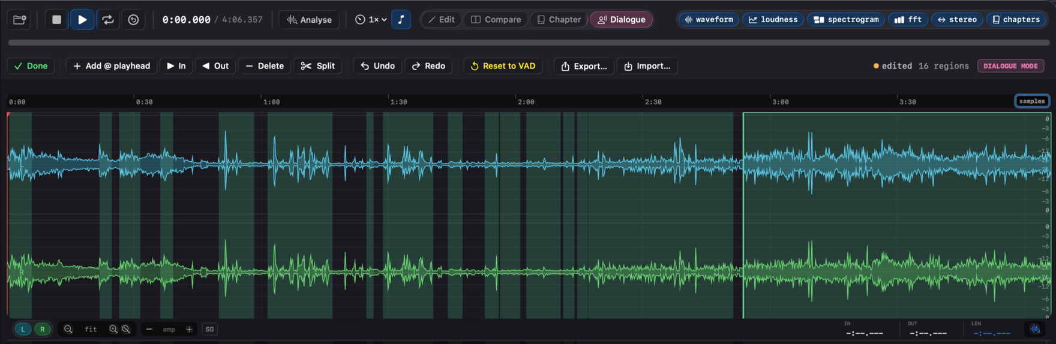Click the 3:00 timeline ruler mark

(780, 102)
